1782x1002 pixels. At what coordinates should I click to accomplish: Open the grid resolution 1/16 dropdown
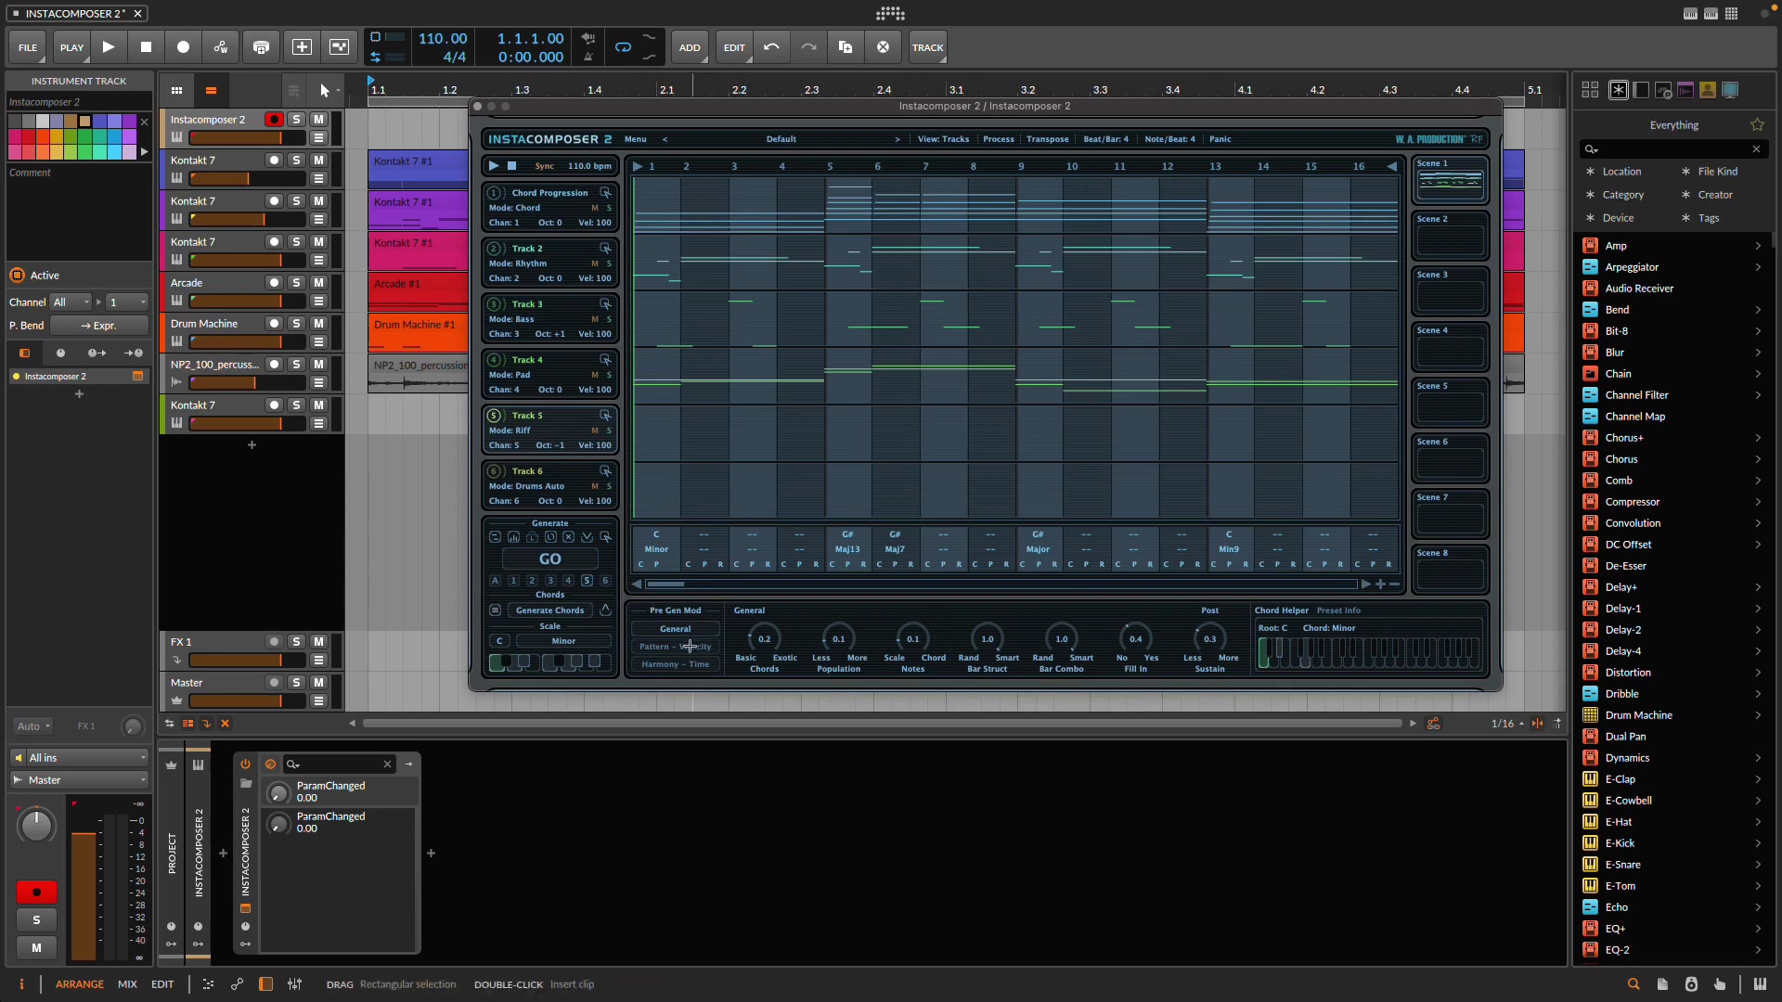(x=1507, y=724)
